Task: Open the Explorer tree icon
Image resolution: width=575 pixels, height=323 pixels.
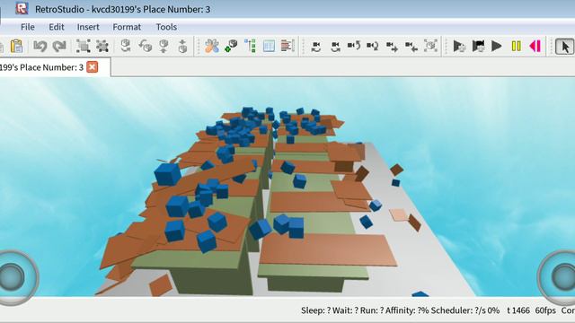Action: coord(250,46)
